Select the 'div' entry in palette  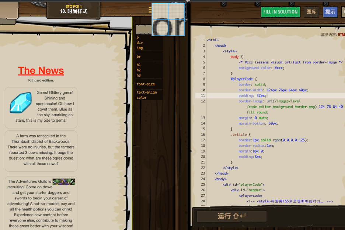pos(140,43)
